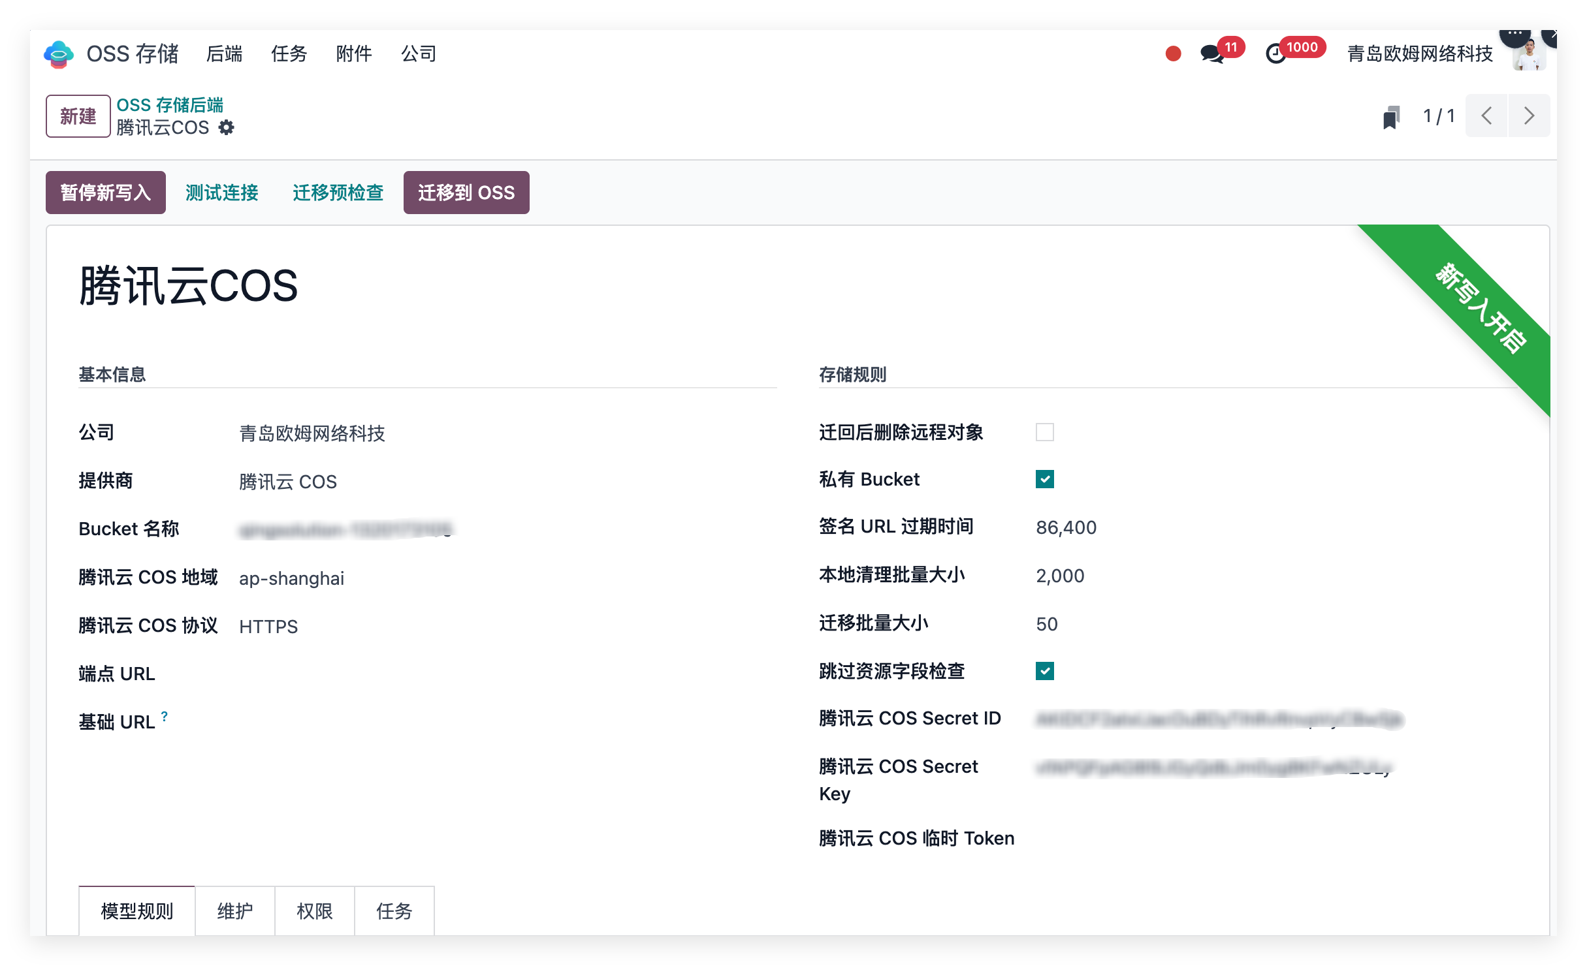Switch to the 任务 tab at the bottom

coord(394,911)
